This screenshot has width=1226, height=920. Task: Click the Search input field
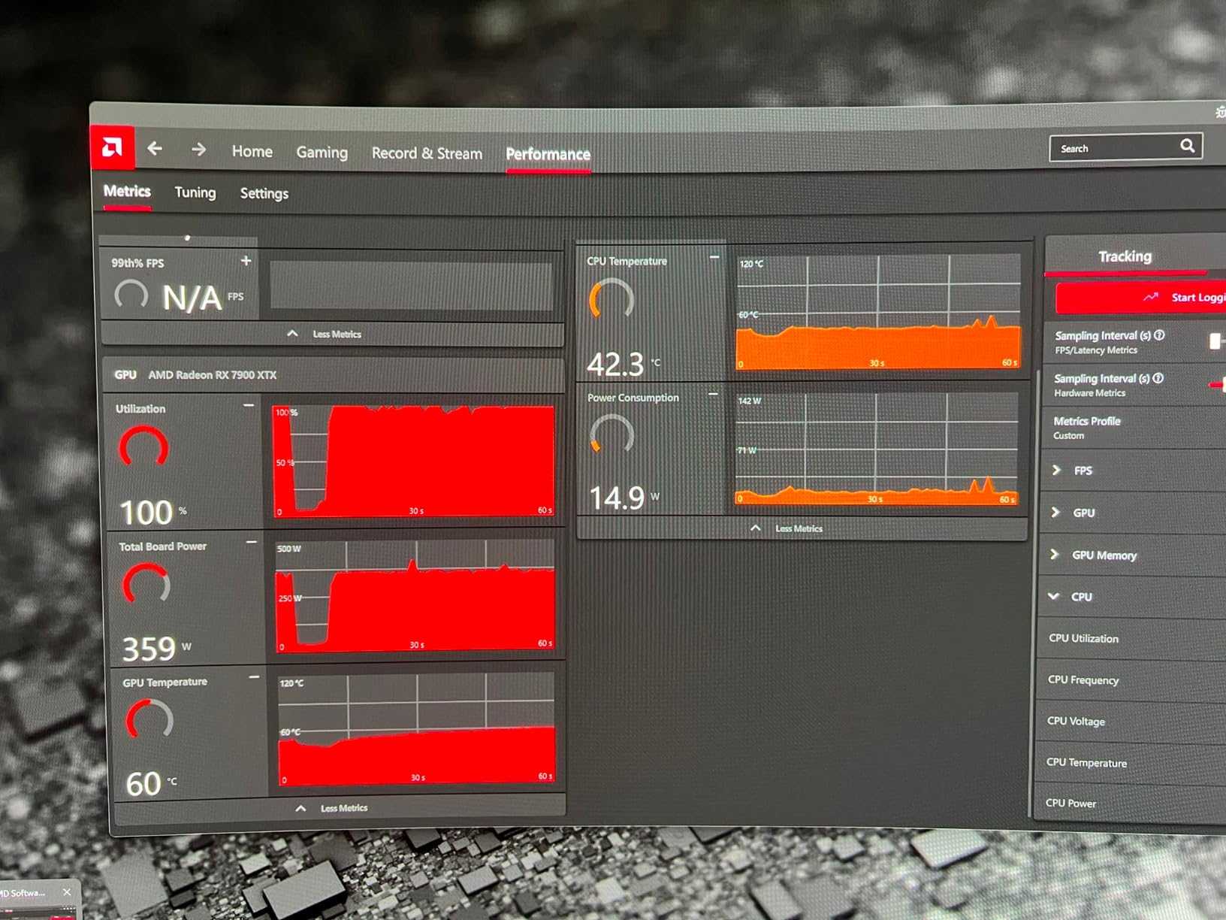click(x=1125, y=148)
